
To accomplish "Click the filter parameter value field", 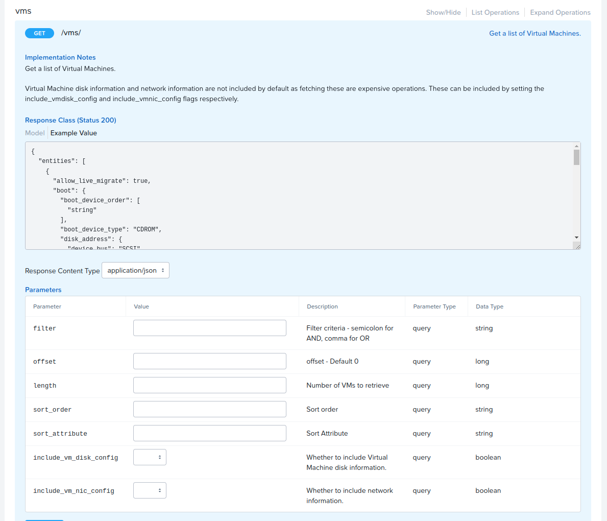I will pyautogui.click(x=209, y=327).
